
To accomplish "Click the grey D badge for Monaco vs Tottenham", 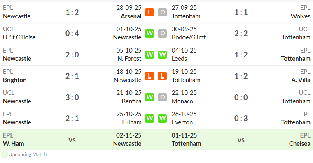I will 162,97.
